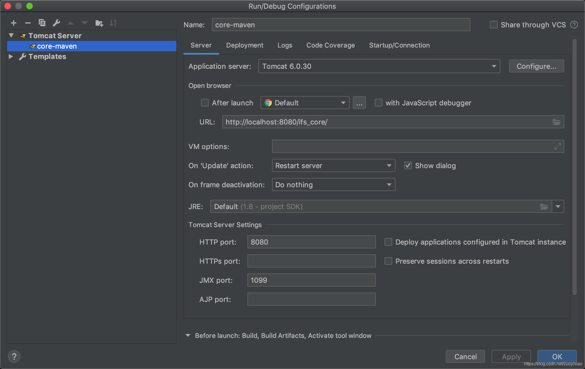Click the folder icon in URL field
The image size is (585, 369).
[x=556, y=122]
